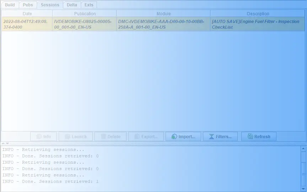Click the split pane collapse arrows
This screenshot has width=307, height=192.
5,143
